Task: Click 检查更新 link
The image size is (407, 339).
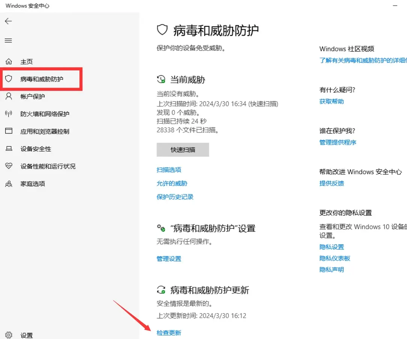Action: [169, 333]
